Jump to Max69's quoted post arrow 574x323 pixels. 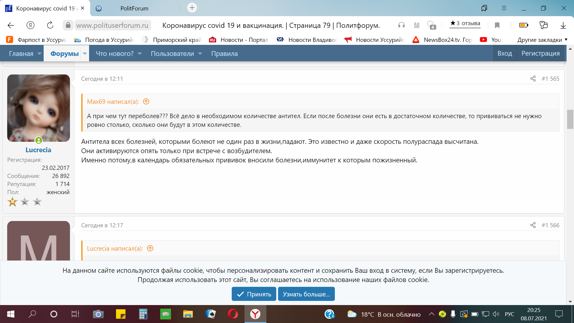pos(146,102)
